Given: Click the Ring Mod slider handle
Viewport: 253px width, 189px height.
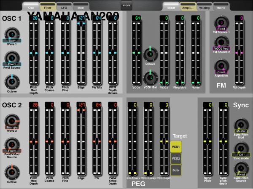Looking at the screenshot, I should click(180, 83).
